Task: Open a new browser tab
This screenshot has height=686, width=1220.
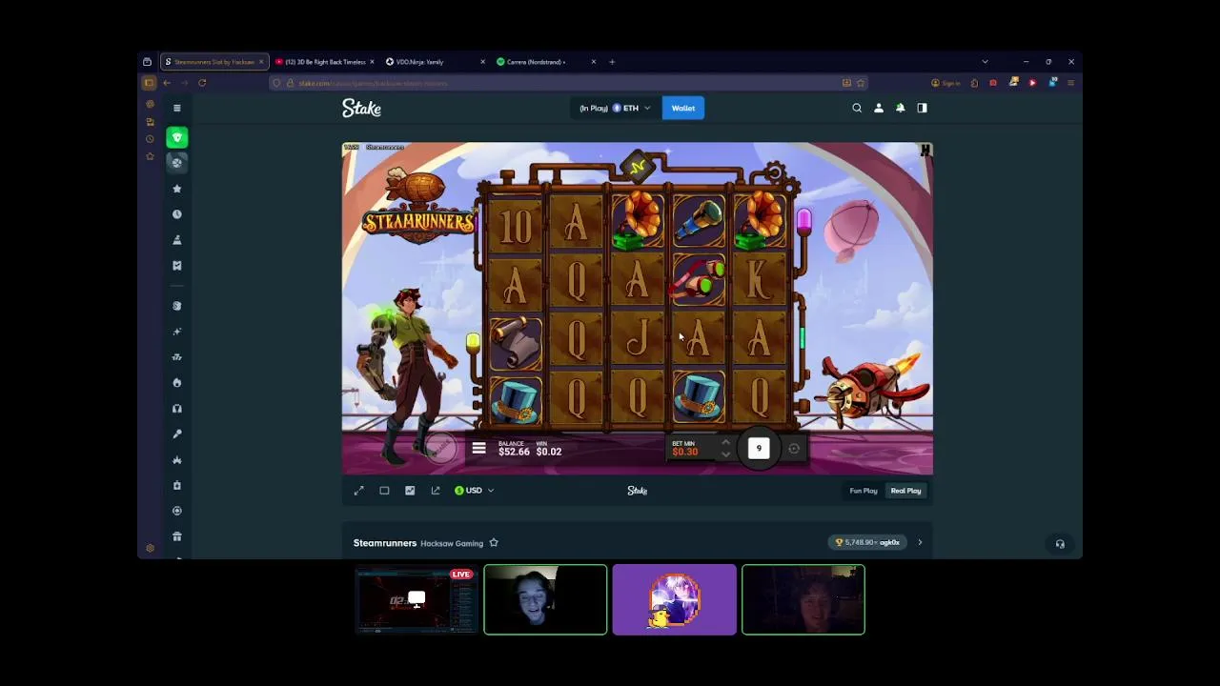Action: [x=612, y=62]
